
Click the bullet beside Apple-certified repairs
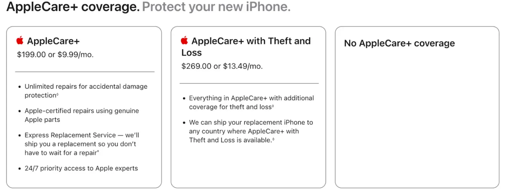[19, 110]
